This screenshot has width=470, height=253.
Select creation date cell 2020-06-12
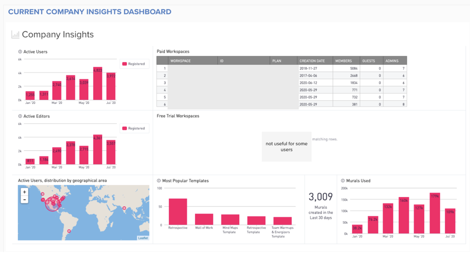point(315,83)
